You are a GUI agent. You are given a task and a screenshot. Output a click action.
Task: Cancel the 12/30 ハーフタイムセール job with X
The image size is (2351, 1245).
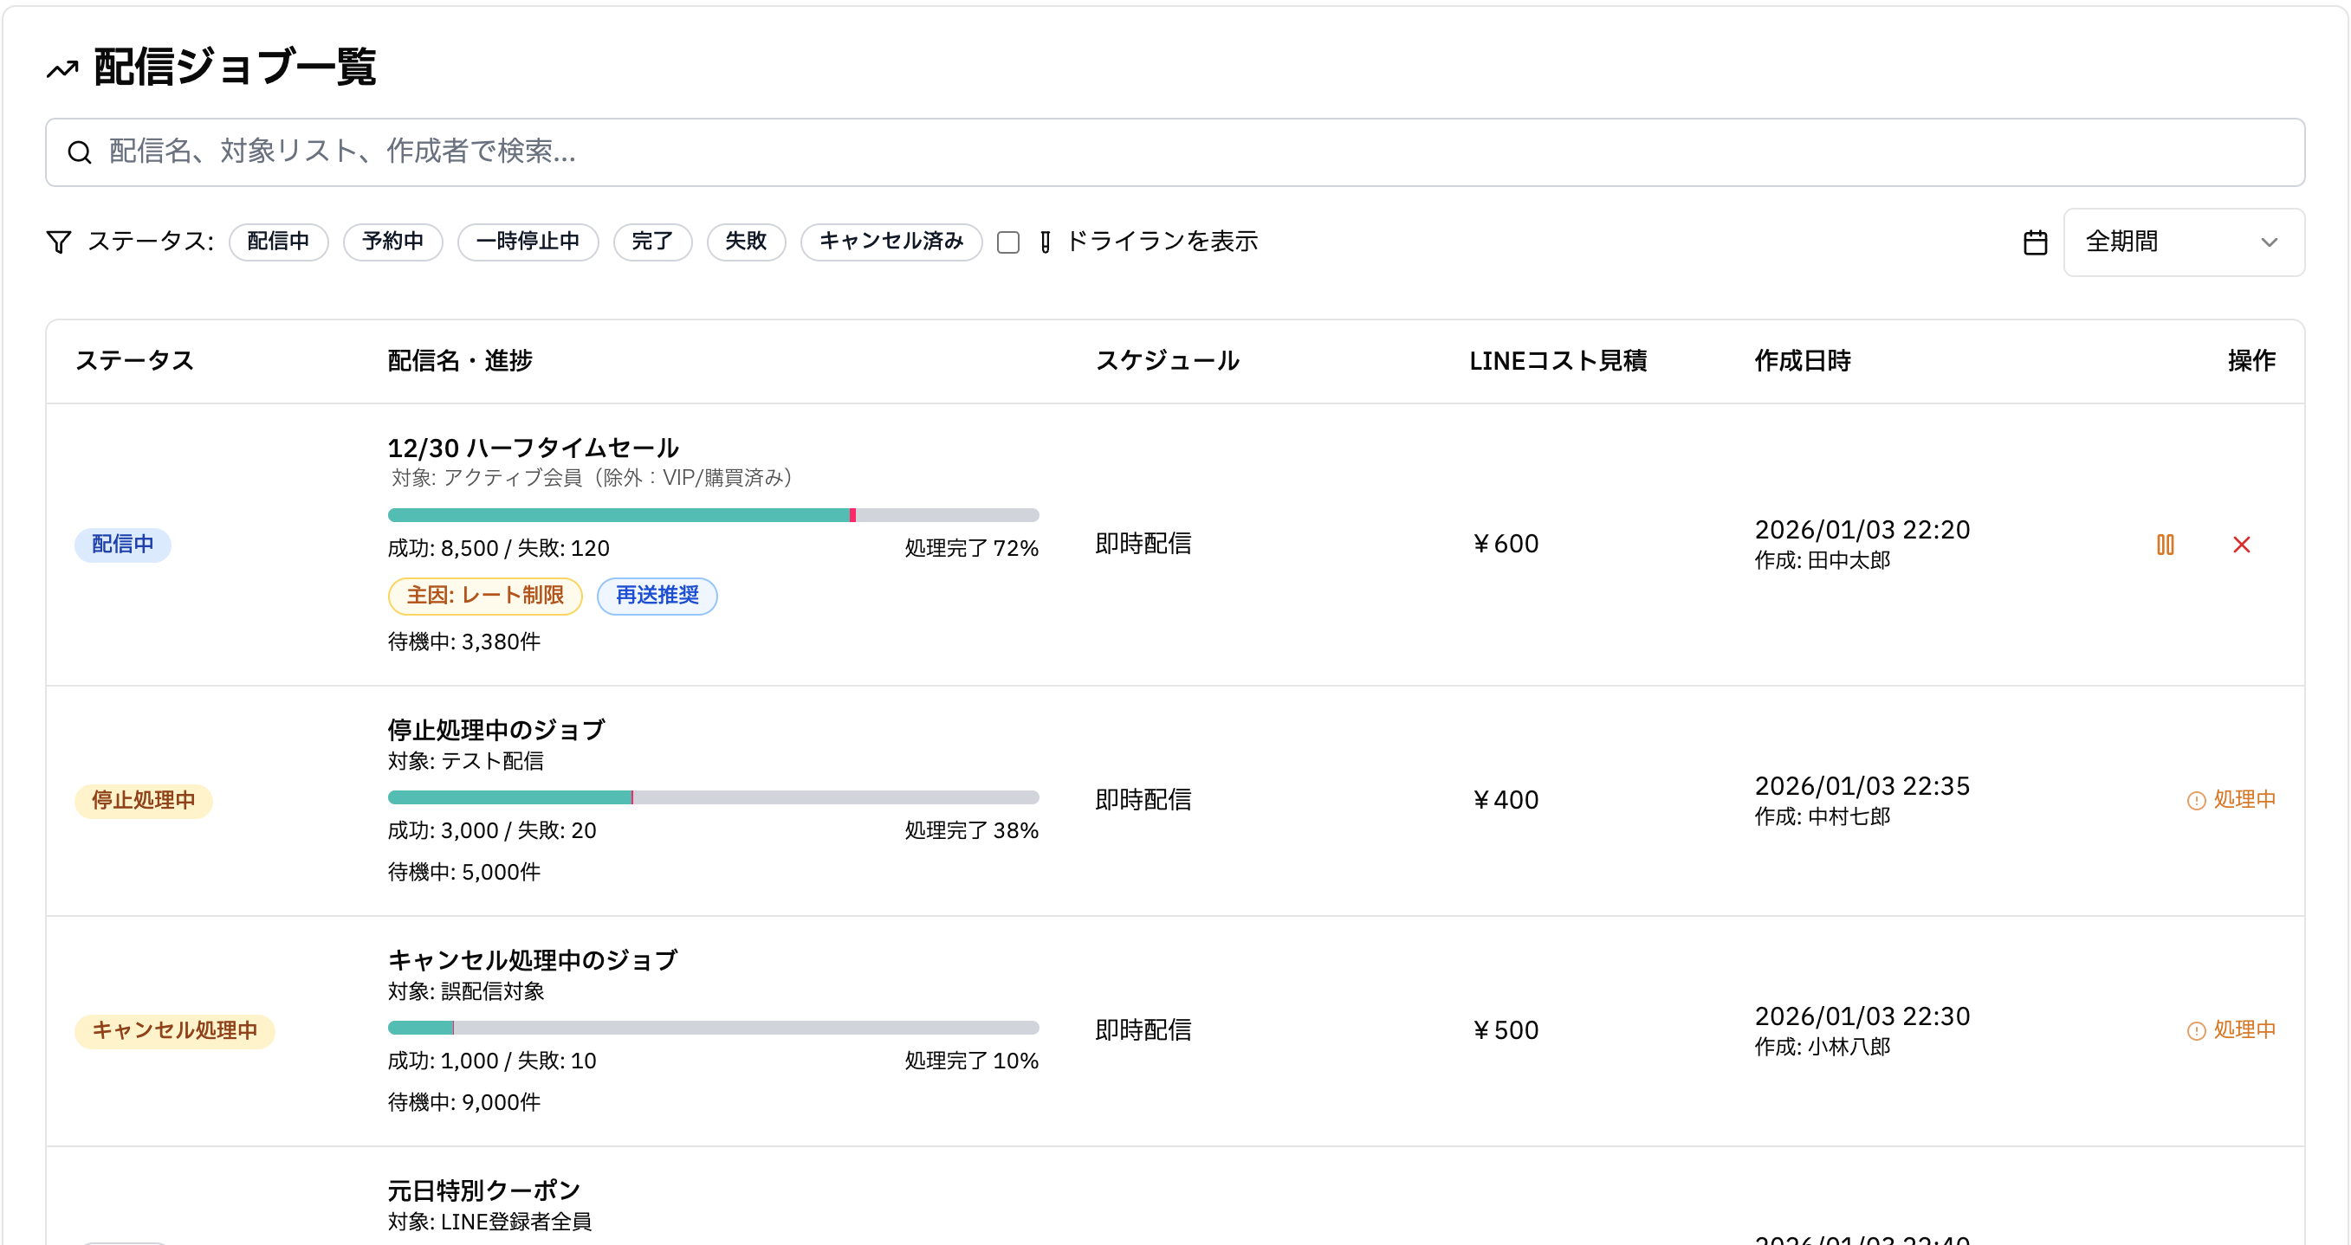tap(2242, 545)
